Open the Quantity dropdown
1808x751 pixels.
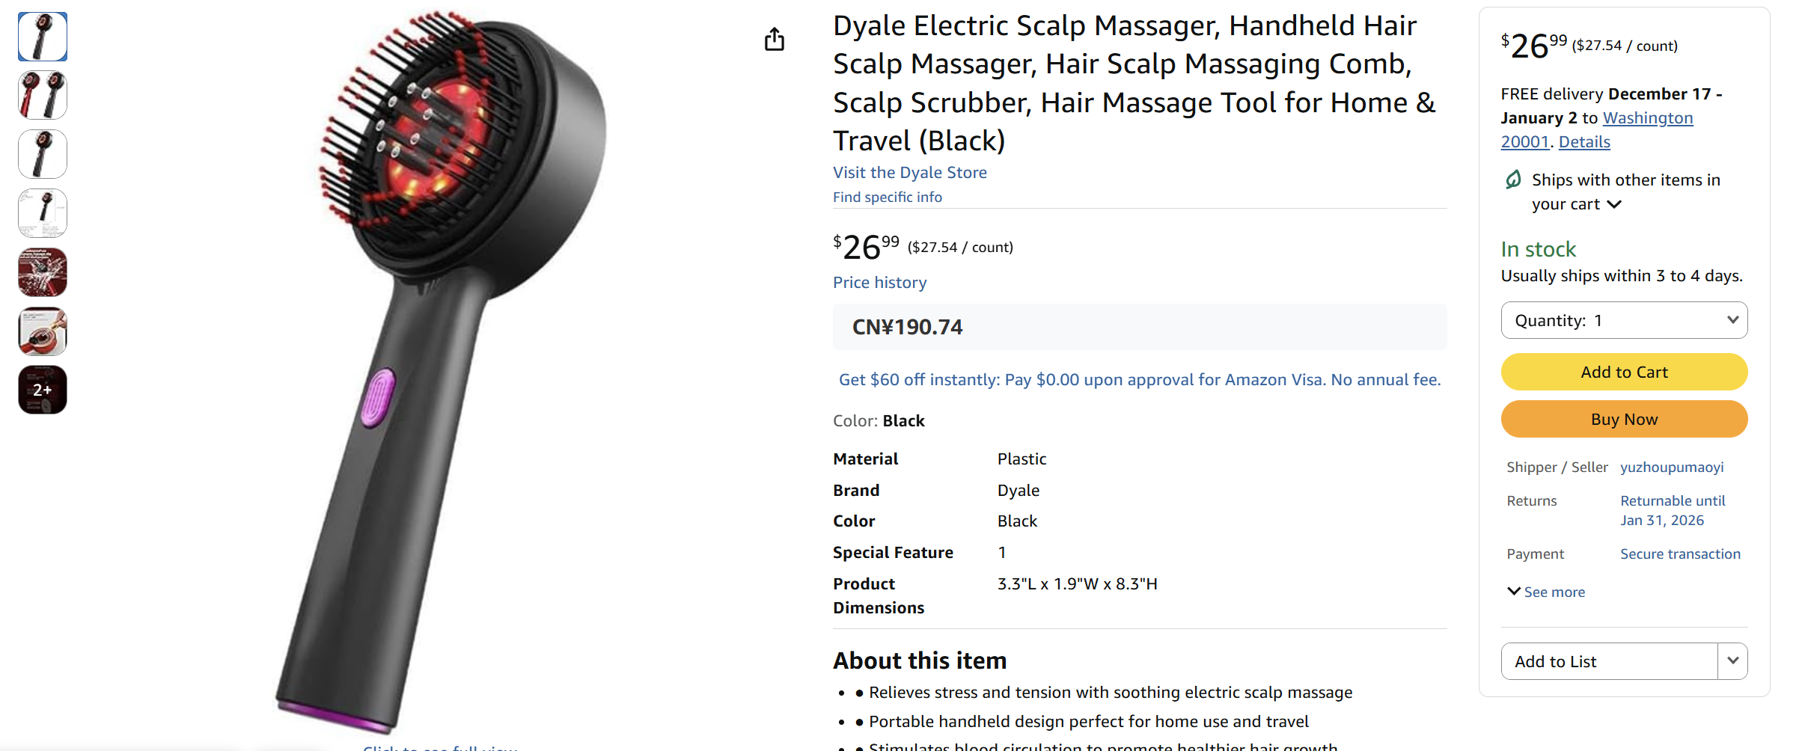[1623, 319]
